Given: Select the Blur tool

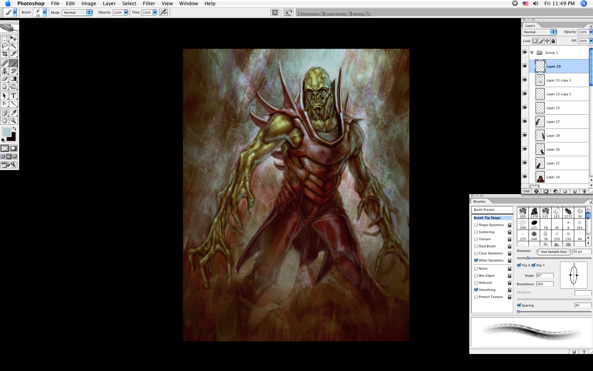Looking at the screenshot, I should [x=5, y=86].
